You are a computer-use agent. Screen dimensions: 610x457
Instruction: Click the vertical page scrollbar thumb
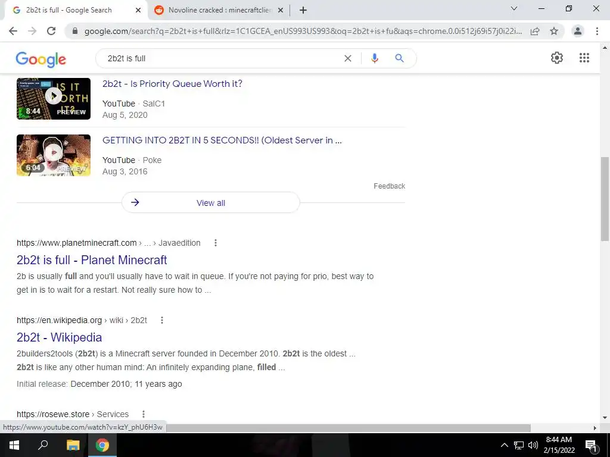pos(605,199)
